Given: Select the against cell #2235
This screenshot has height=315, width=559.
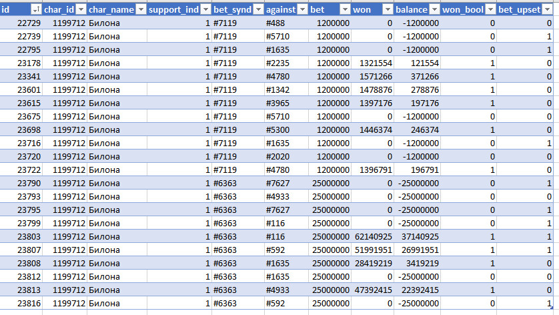Looking at the screenshot, I should 286,63.
